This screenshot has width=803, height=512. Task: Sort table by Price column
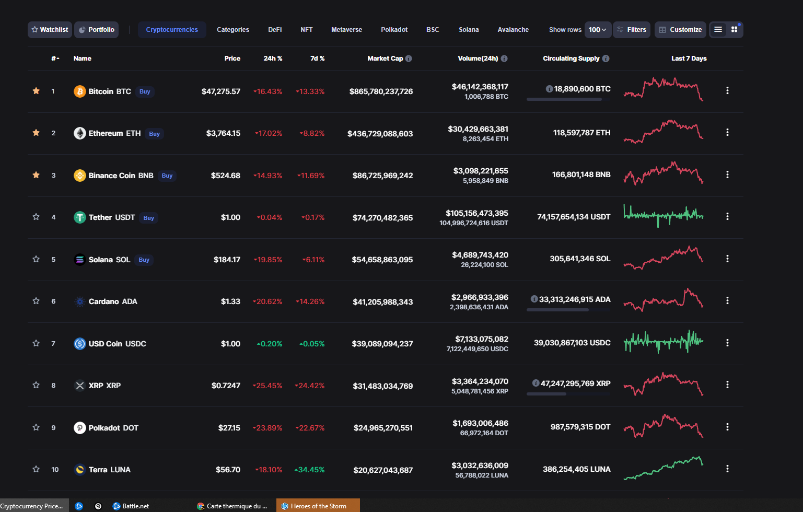tap(232, 59)
